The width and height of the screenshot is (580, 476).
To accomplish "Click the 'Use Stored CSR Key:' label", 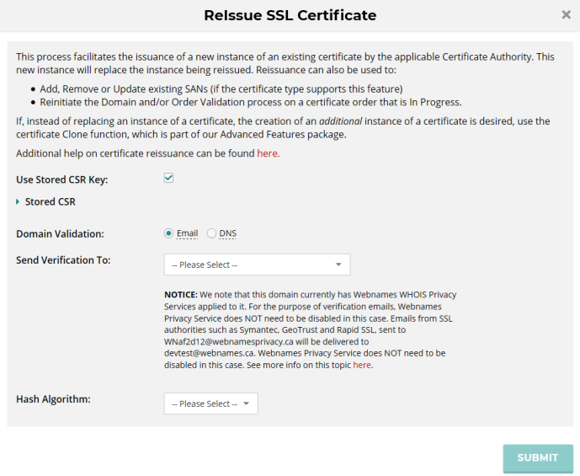I will pyautogui.click(x=62, y=179).
